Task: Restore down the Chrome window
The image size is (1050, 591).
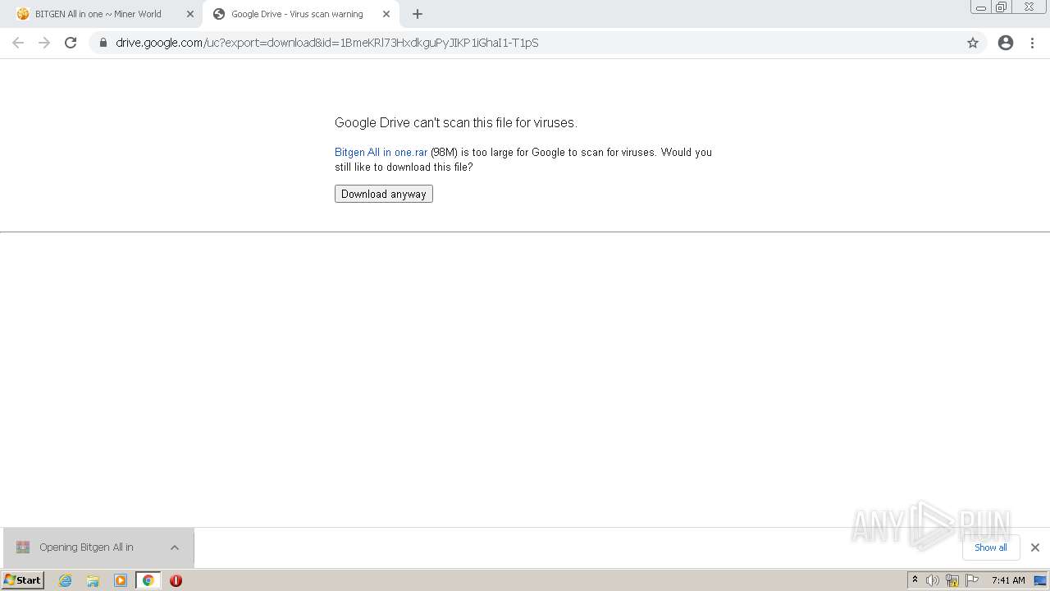Action: [x=1002, y=7]
